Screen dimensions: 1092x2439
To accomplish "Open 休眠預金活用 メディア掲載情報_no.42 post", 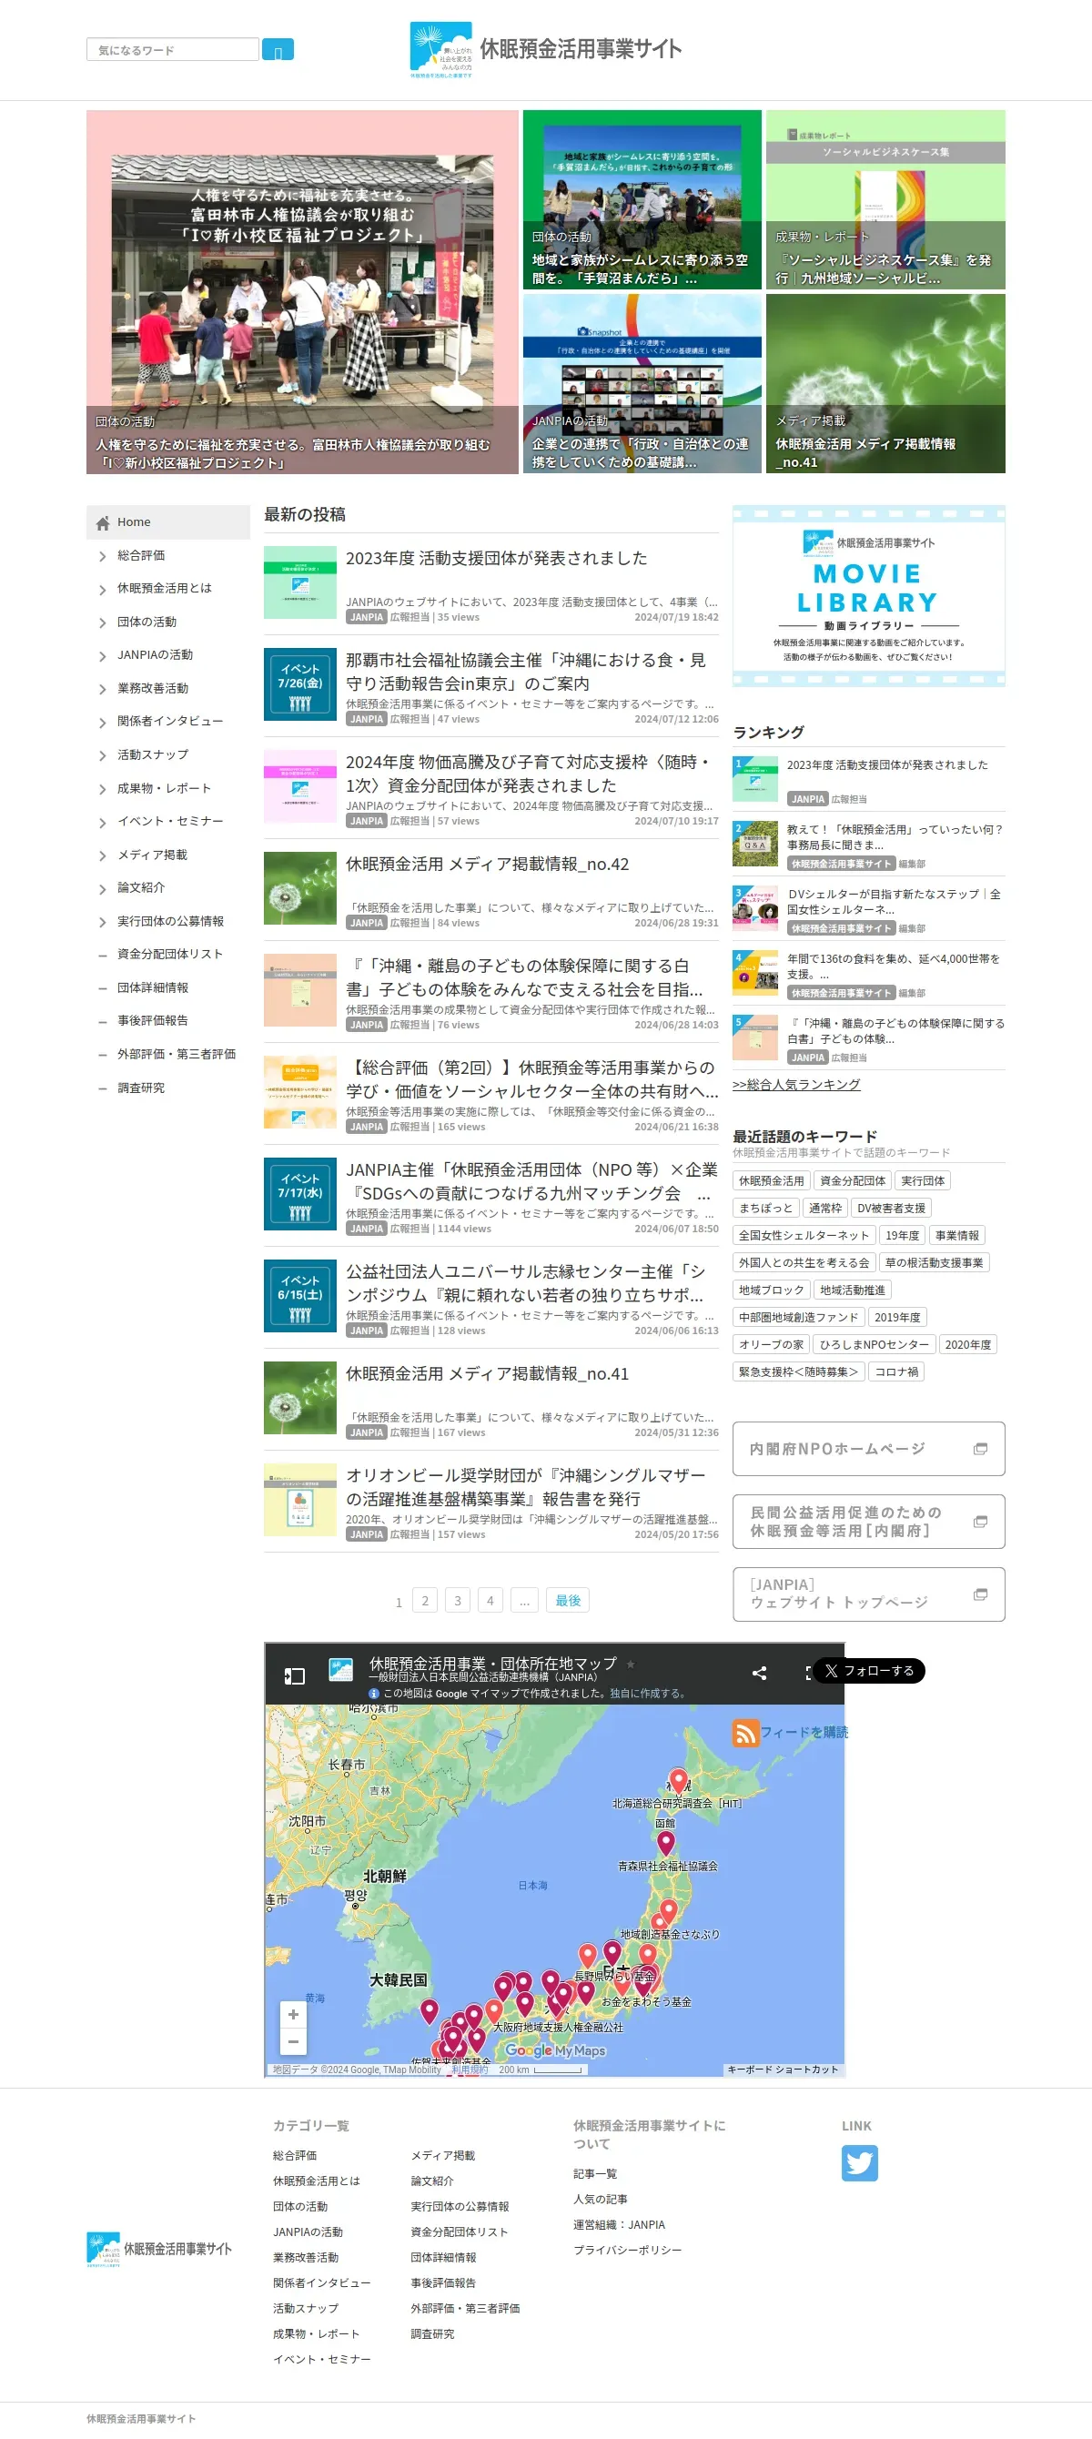I will tap(487, 865).
